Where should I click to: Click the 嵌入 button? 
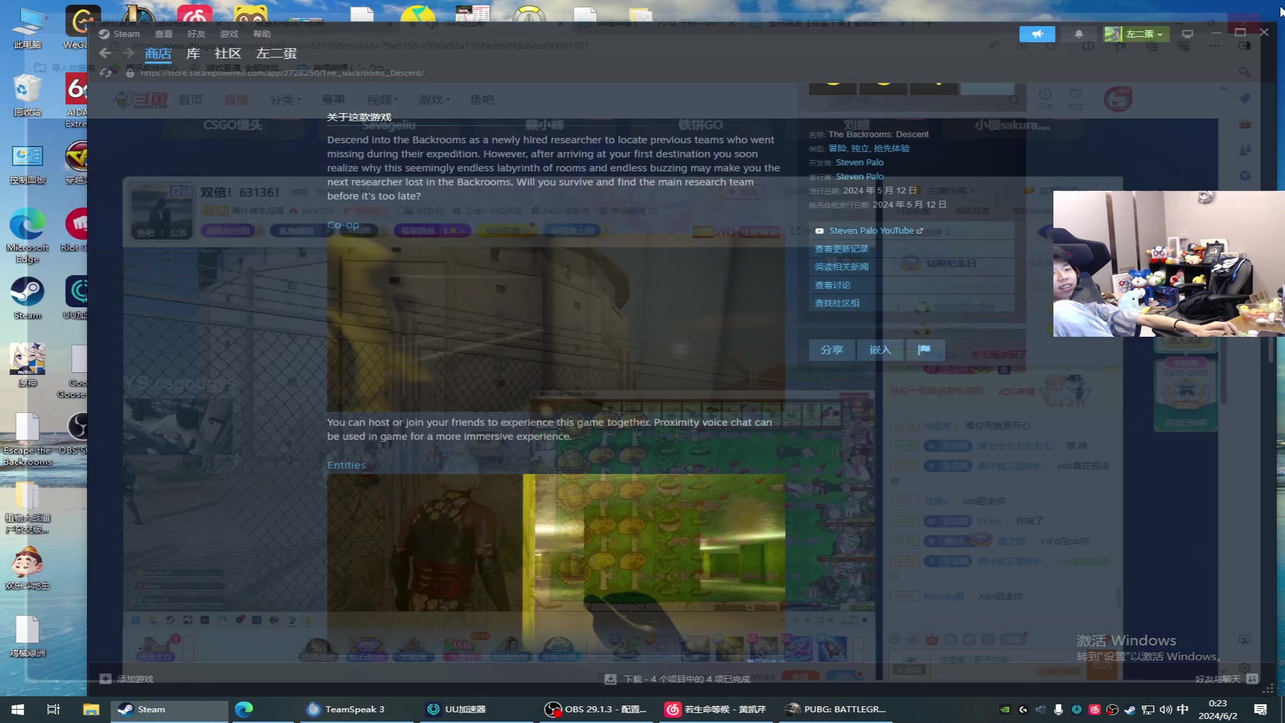pos(880,350)
